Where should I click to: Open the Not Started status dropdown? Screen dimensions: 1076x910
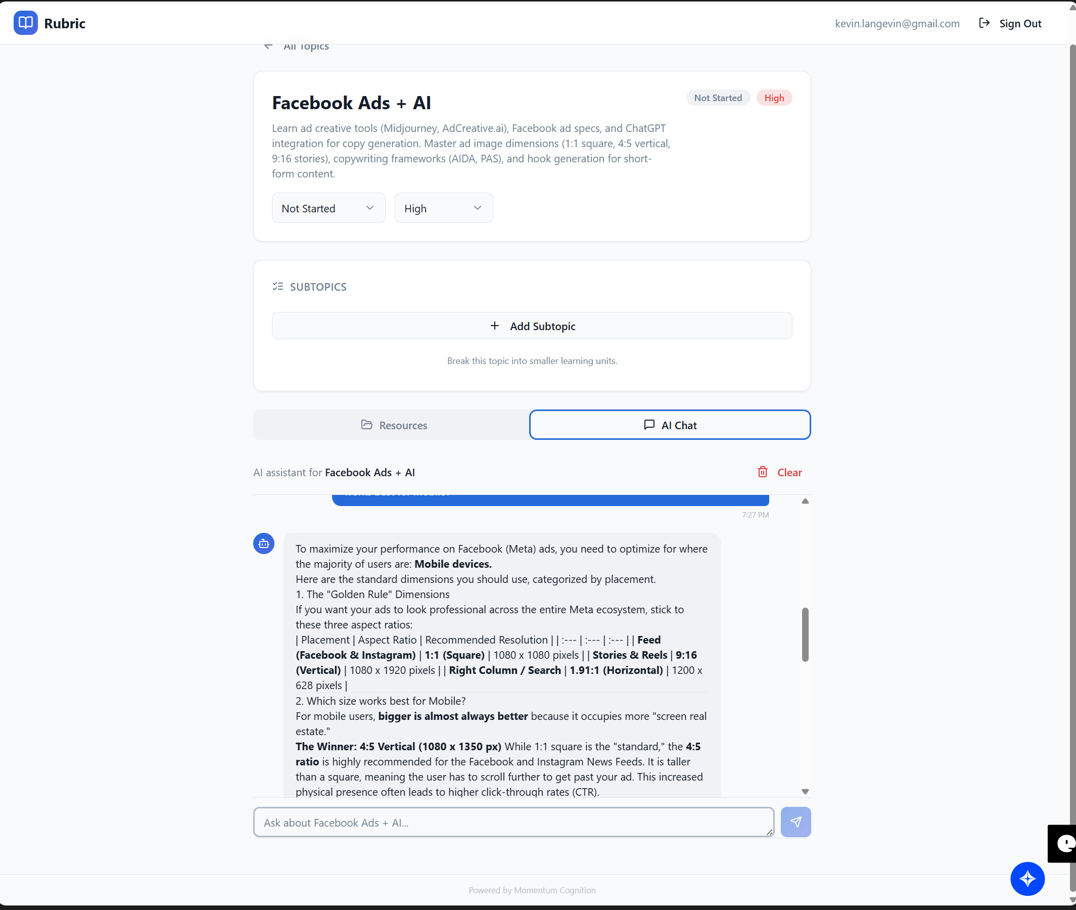[x=328, y=207]
